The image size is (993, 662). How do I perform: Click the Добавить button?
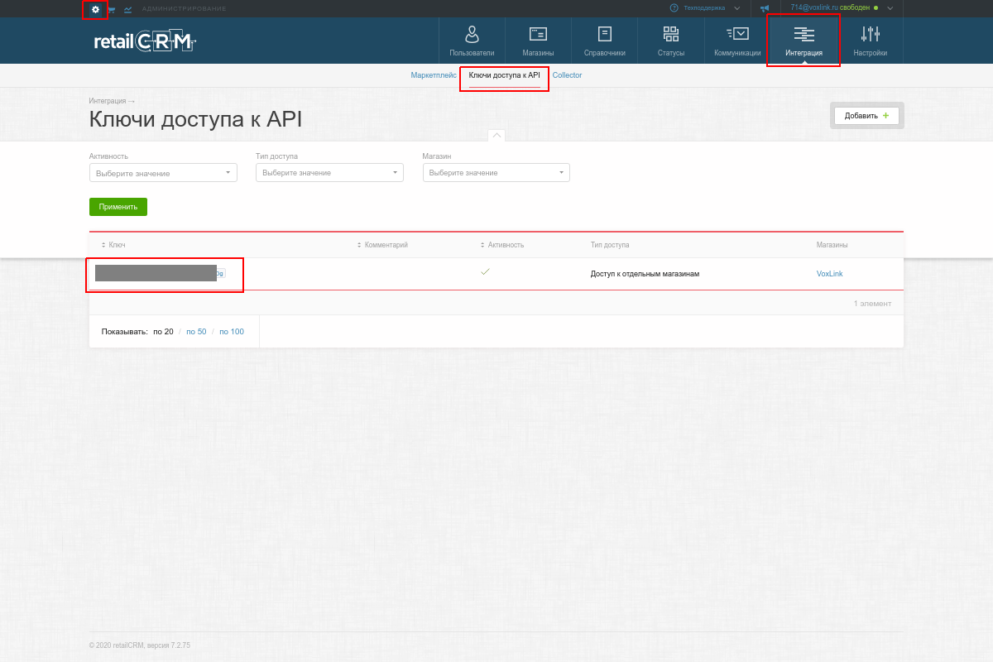point(866,116)
